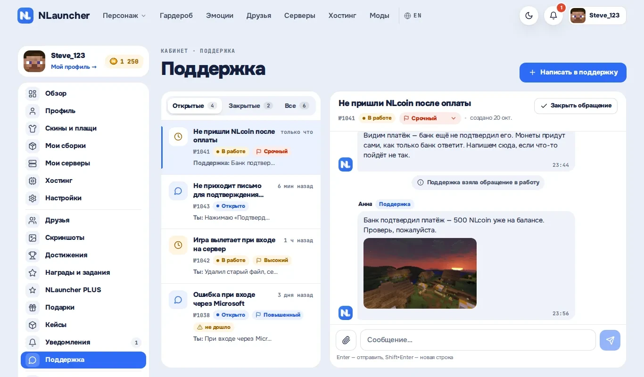
Task: Click the Уведомления counter badge showing 1
Action: coord(136,343)
